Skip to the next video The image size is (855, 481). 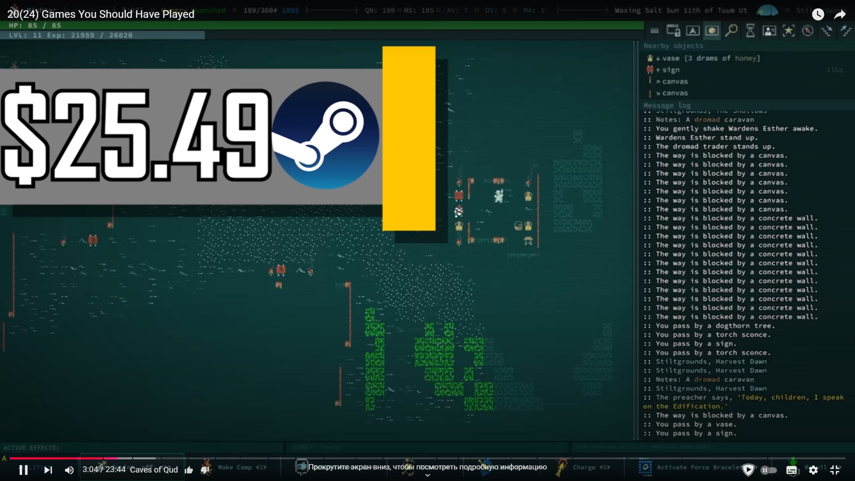[x=48, y=470]
